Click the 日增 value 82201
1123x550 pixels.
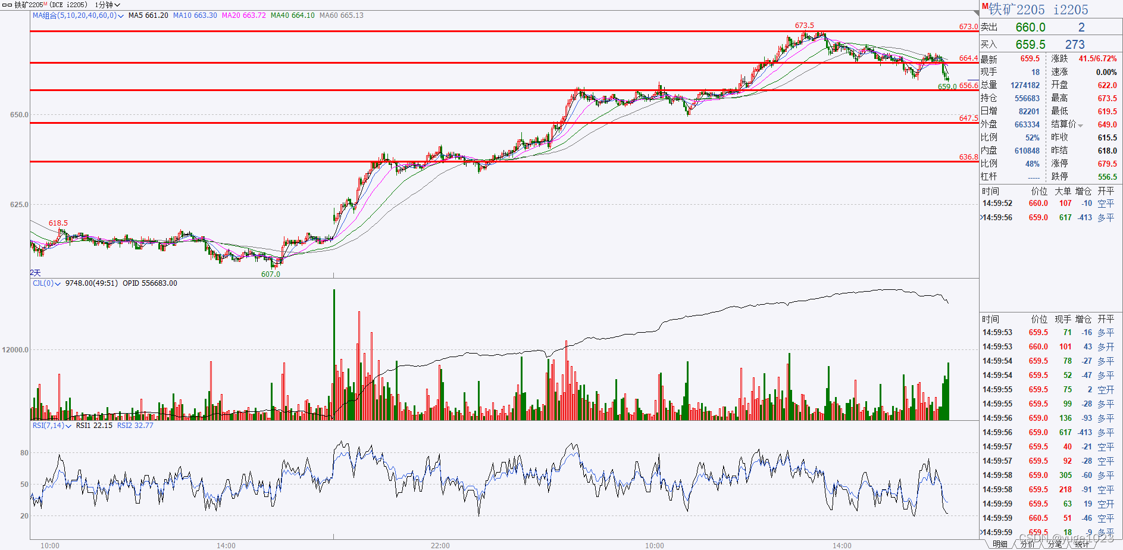coord(1029,111)
